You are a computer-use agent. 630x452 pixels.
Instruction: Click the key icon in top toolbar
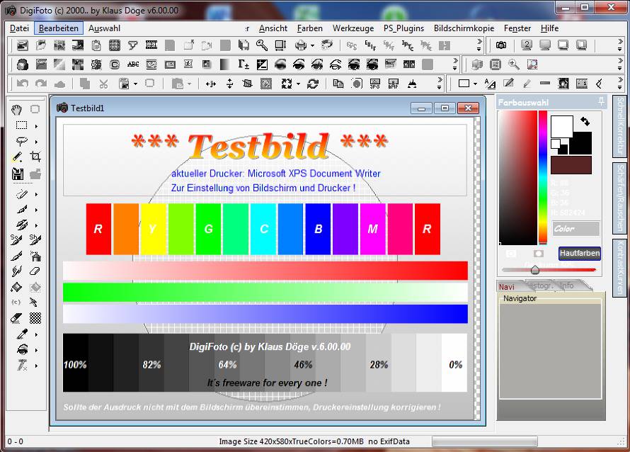click(x=262, y=45)
